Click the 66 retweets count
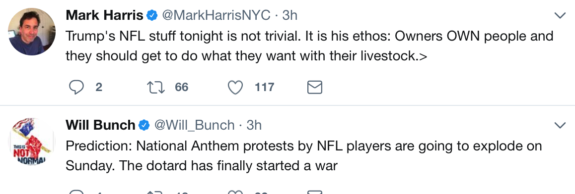The image size is (575, 194). click(182, 87)
